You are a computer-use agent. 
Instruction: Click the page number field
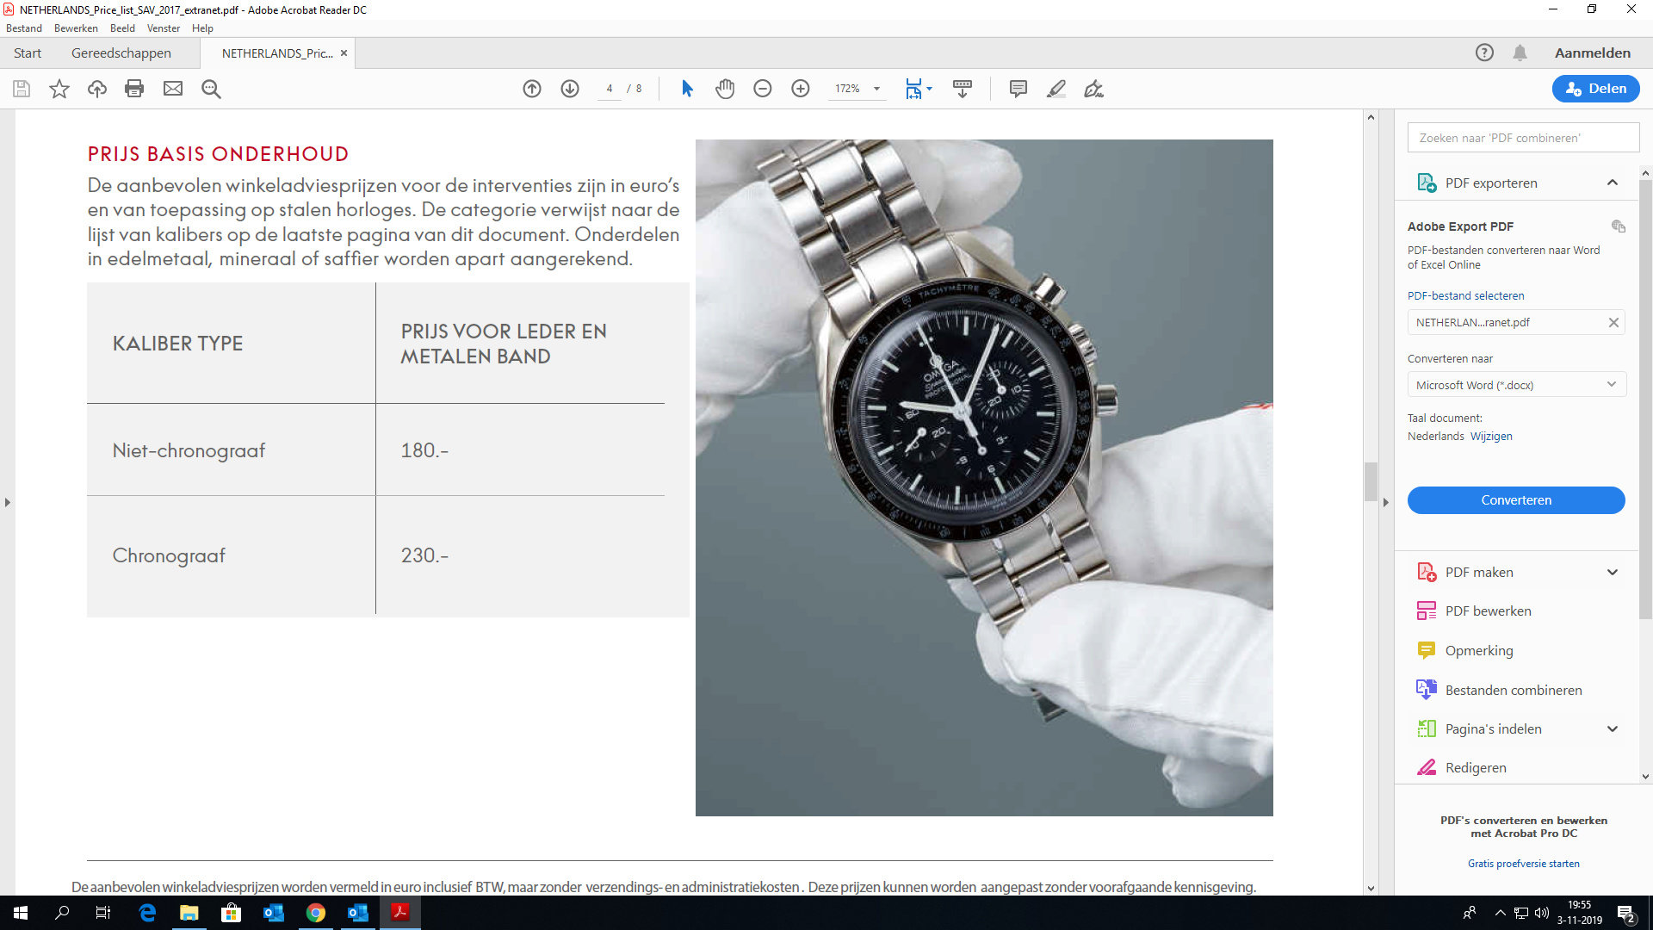[x=610, y=89]
